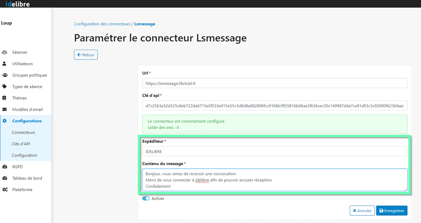Cancel using the Annuler button
This screenshot has width=421, height=223.
(362, 211)
